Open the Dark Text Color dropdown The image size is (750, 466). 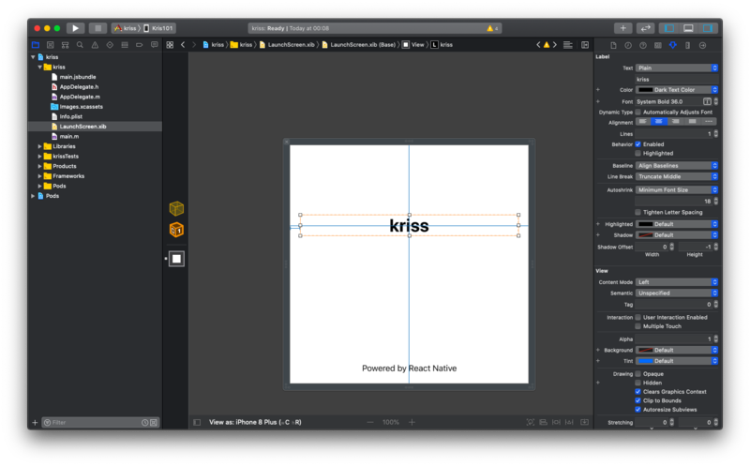pyautogui.click(x=677, y=90)
